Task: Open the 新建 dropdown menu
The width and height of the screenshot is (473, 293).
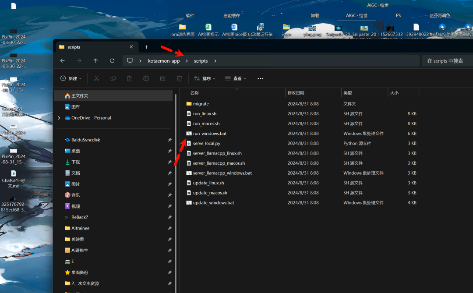Action: (71, 78)
